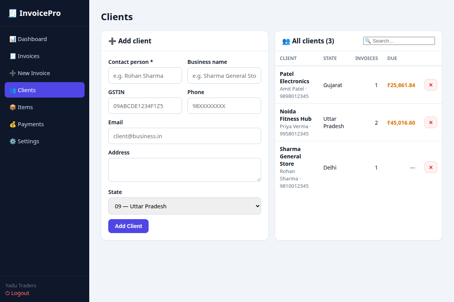Open Settings from the sidebar

[45, 141]
